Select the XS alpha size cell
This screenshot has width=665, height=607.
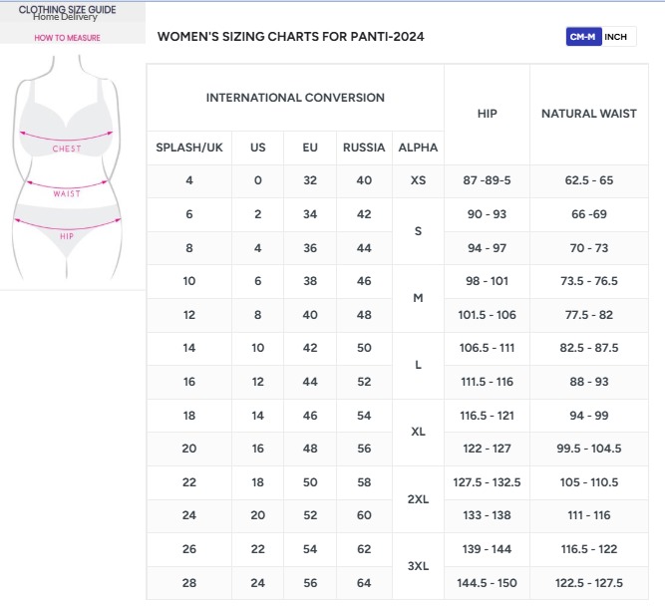pyautogui.click(x=418, y=180)
